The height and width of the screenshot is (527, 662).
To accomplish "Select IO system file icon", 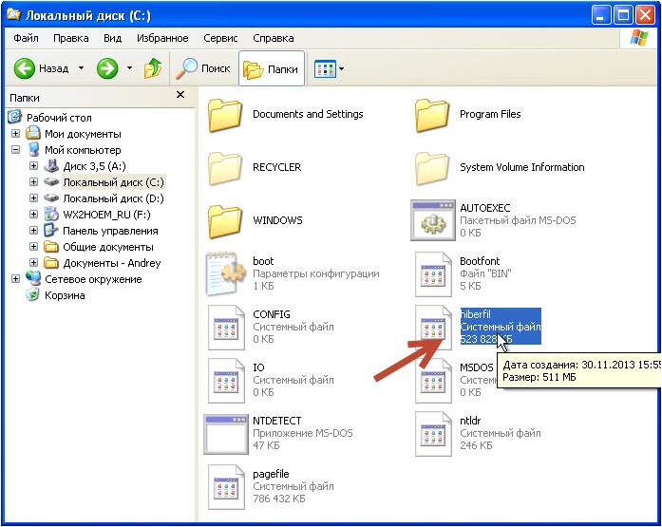I will pos(226,381).
